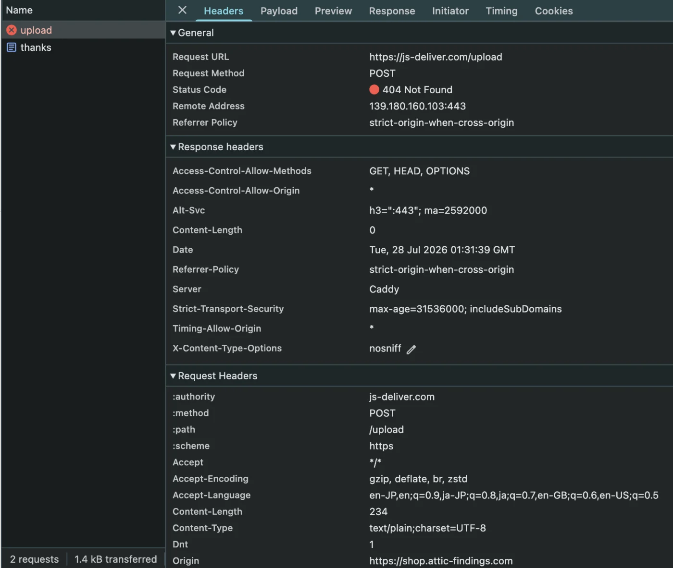The height and width of the screenshot is (568, 673).
Task: Click the Dnt header value 1
Action: pos(372,544)
